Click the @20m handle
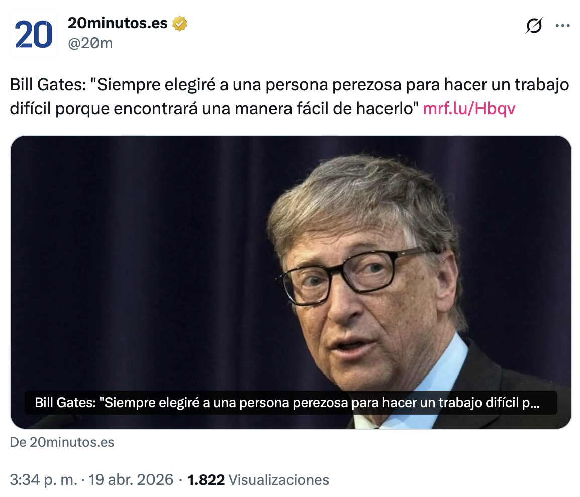The height and width of the screenshot is (497, 580). pos(90,43)
